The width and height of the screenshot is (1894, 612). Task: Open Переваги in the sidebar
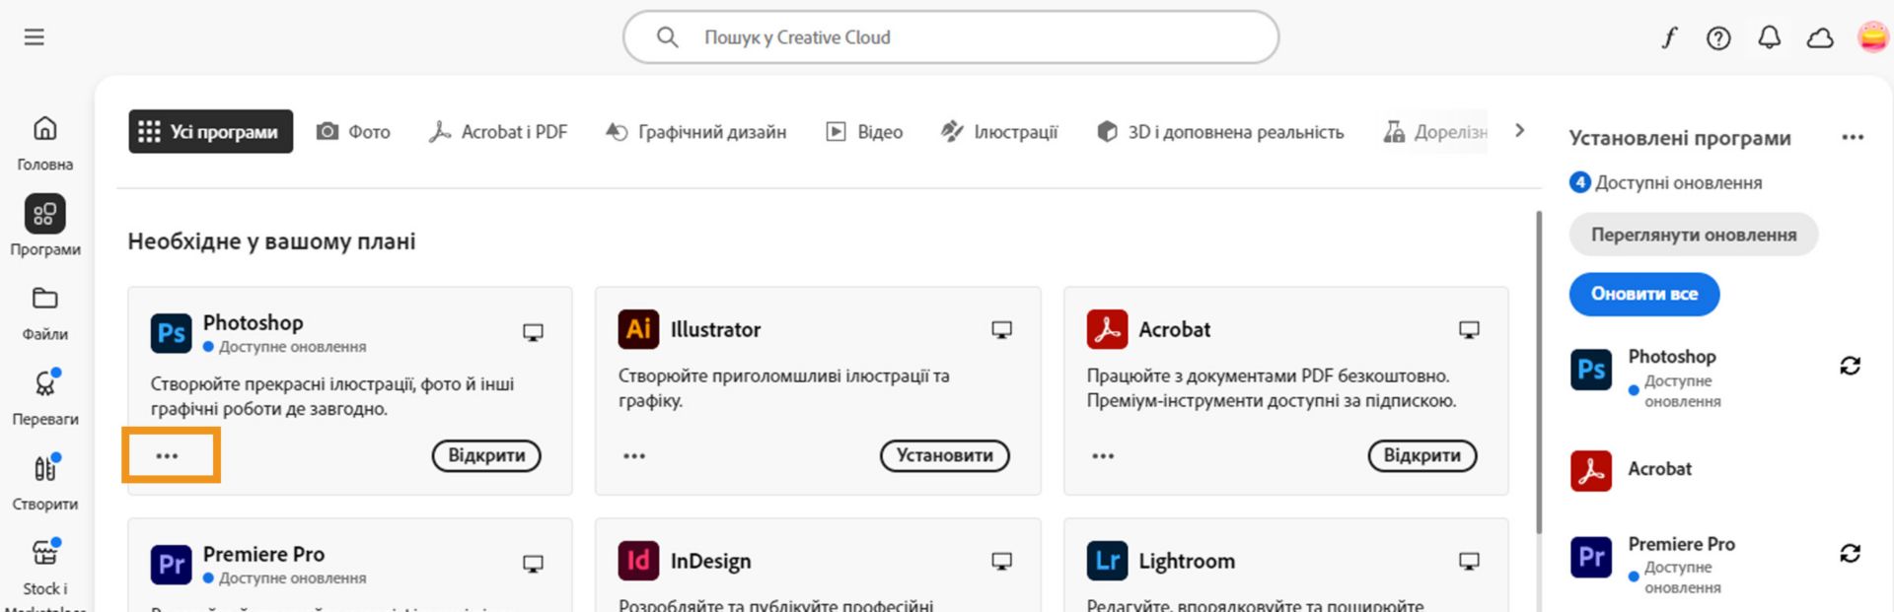[x=45, y=397]
